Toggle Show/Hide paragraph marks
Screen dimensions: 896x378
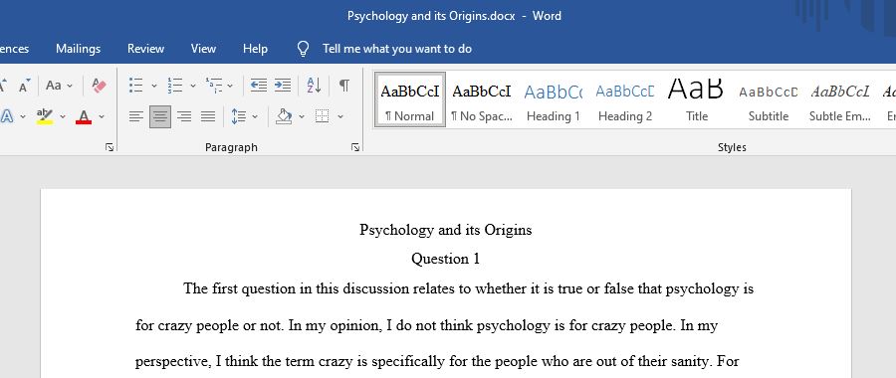344,86
